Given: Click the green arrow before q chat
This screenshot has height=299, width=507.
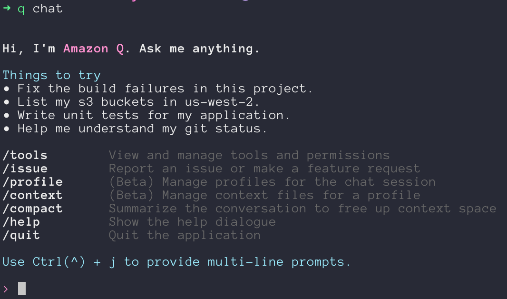Looking at the screenshot, I should tap(7, 8).
